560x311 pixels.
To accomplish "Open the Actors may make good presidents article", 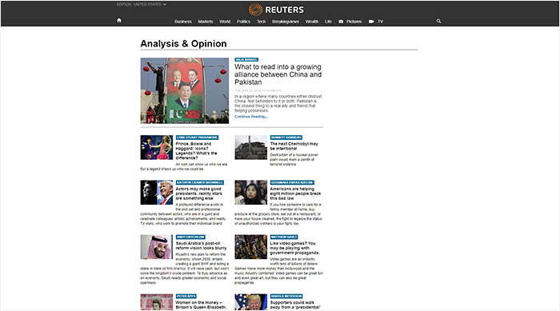I will (198, 193).
